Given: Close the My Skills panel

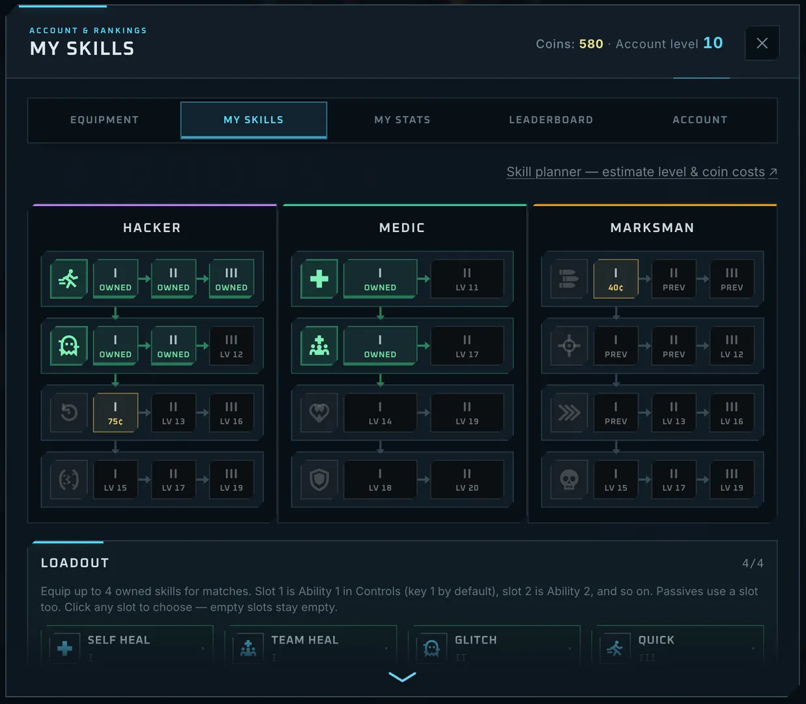Looking at the screenshot, I should [762, 43].
